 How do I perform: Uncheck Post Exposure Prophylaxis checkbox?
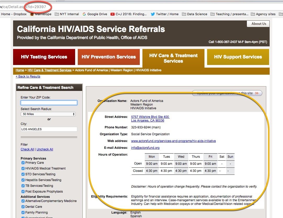[x=23, y=192]
